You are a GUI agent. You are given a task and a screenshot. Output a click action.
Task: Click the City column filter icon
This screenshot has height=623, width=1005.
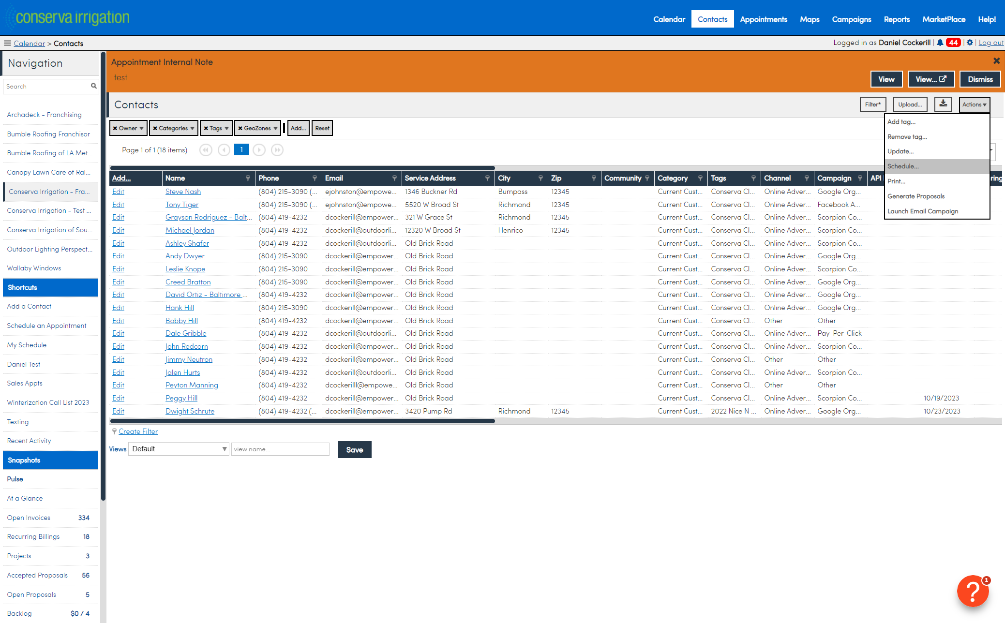click(x=540, y=178)
